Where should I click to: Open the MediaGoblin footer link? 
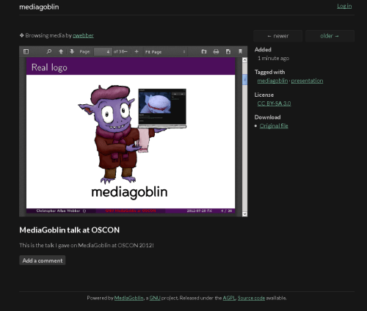click(128, 298)
